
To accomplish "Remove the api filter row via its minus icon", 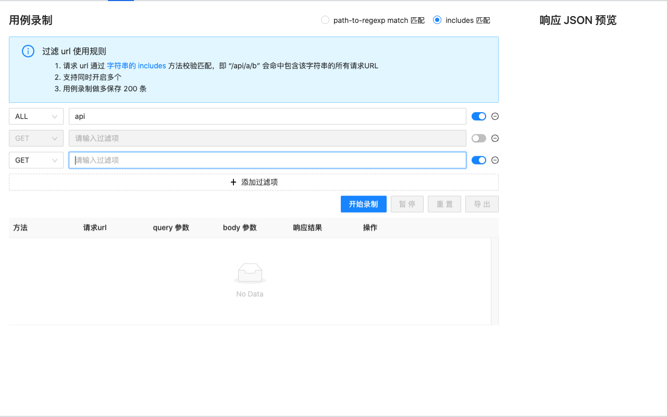I will click(495, 116).
